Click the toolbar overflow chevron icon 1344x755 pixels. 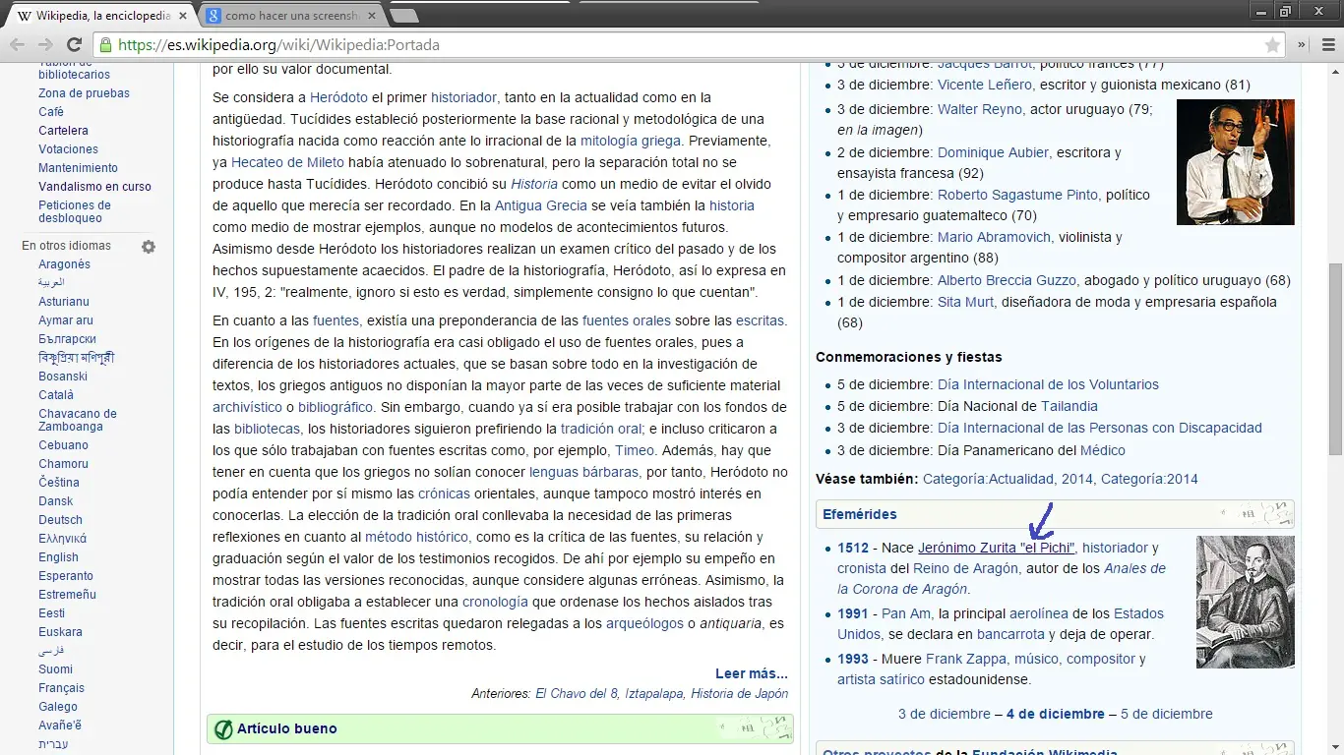click(1302, 44)
